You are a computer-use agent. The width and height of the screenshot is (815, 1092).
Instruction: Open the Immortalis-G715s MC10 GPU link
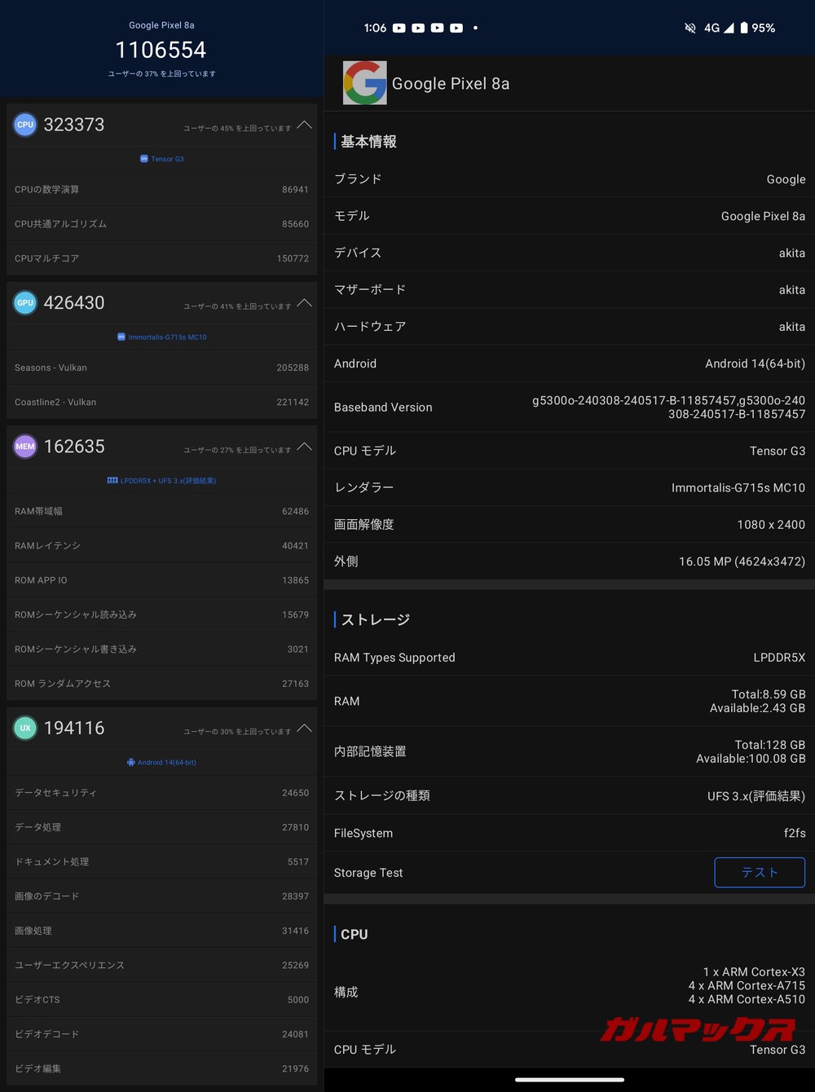[162, 337]
